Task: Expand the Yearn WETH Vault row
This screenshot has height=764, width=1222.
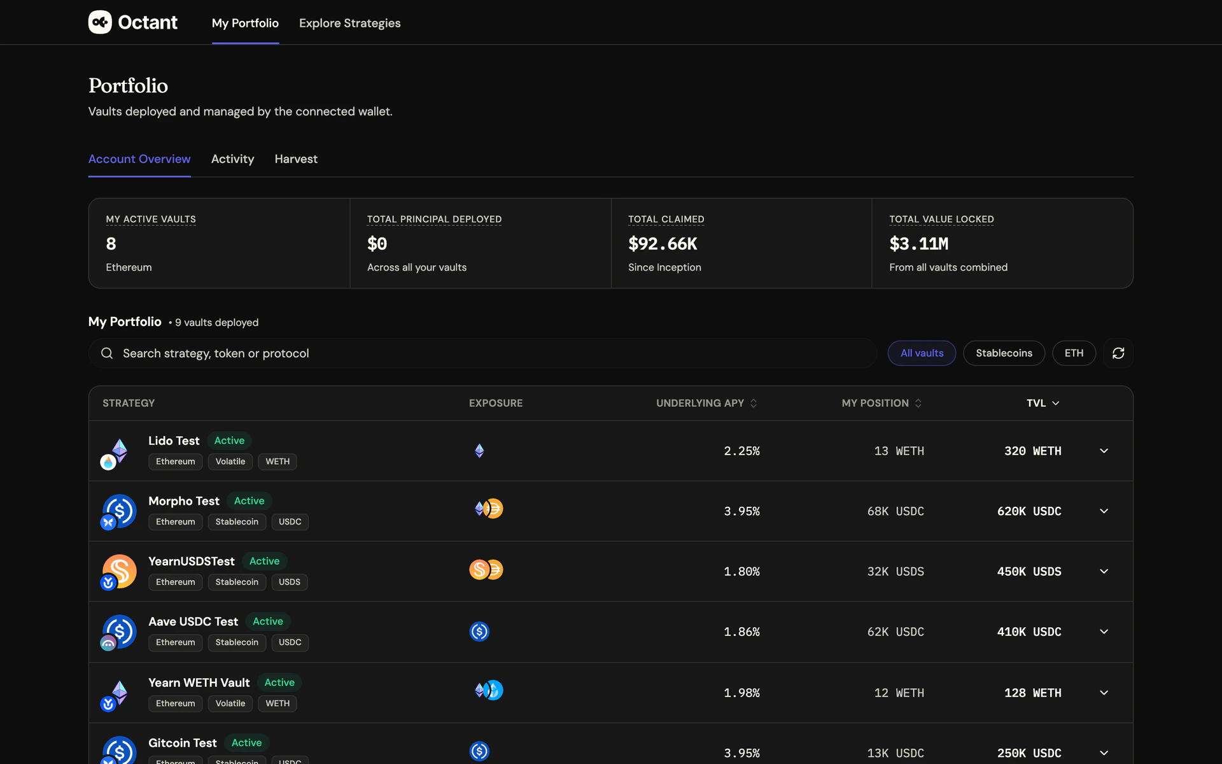Action: [x=1104, y=693]
